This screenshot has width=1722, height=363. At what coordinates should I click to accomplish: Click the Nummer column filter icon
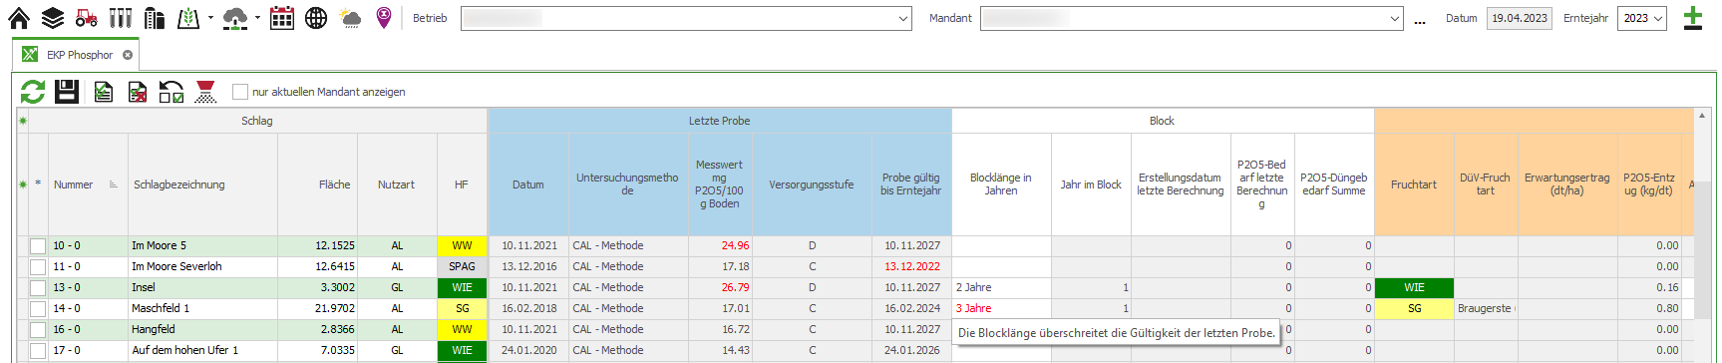(x=114, y=184)
